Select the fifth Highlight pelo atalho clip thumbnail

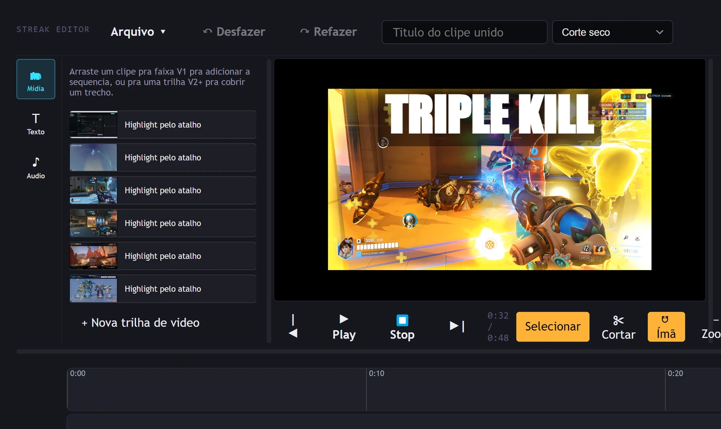pos(93,256)
